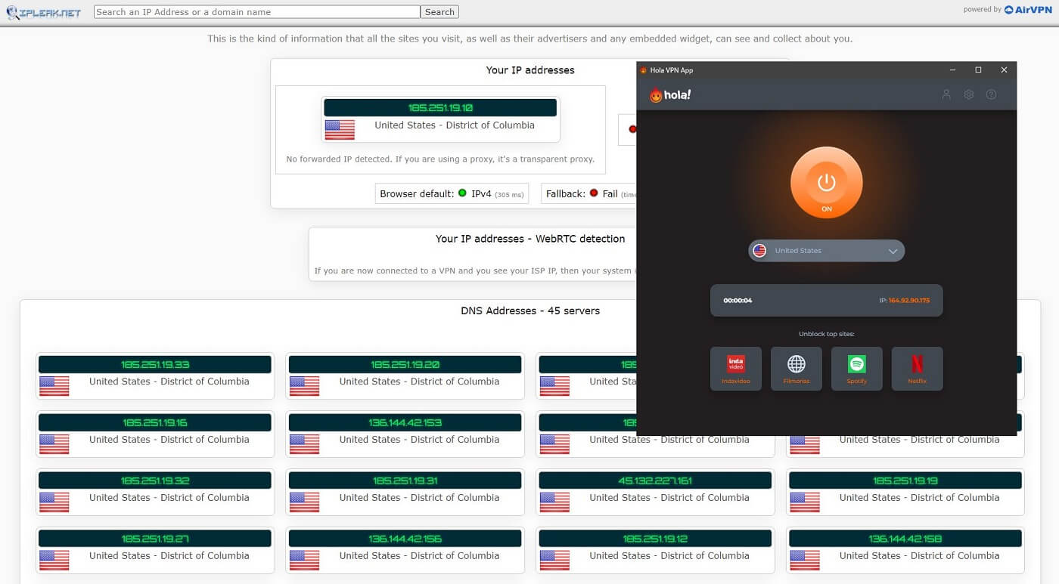Select DNS address 185.251.19.31
The width and height of the screenshot is (1059, 584).
pyautogui.click(x=405, y=480)
